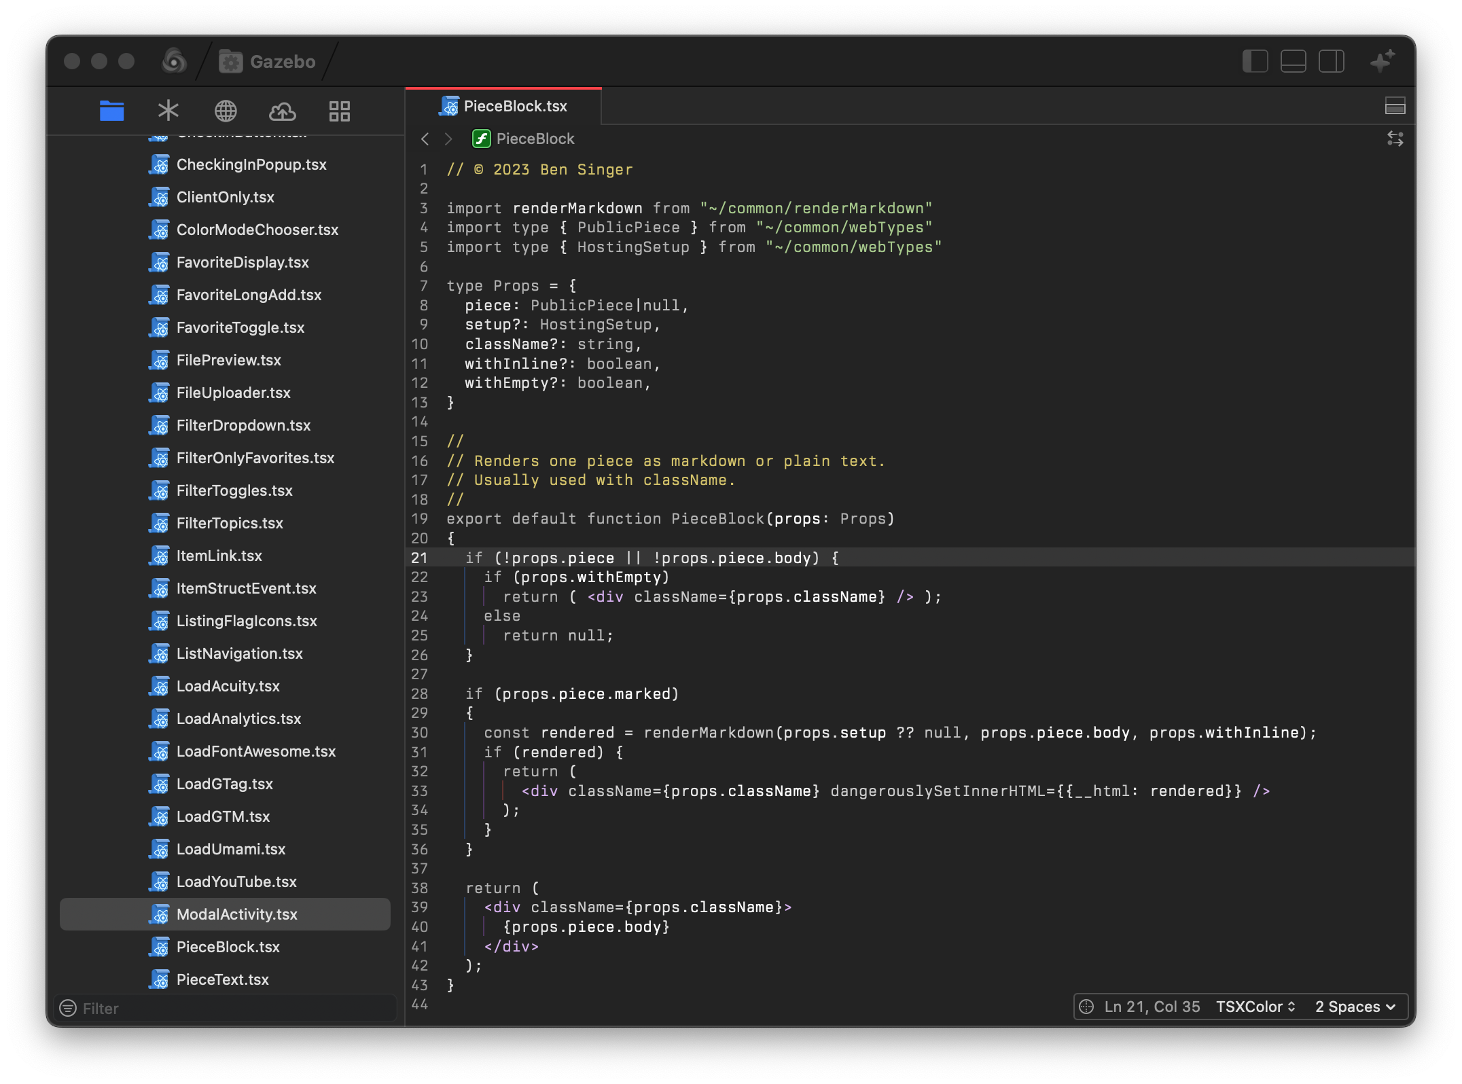Viewport: 1462px width, 1084px height.
Task: Open the grid clips sidebar icon
Action: pos(339,111)
